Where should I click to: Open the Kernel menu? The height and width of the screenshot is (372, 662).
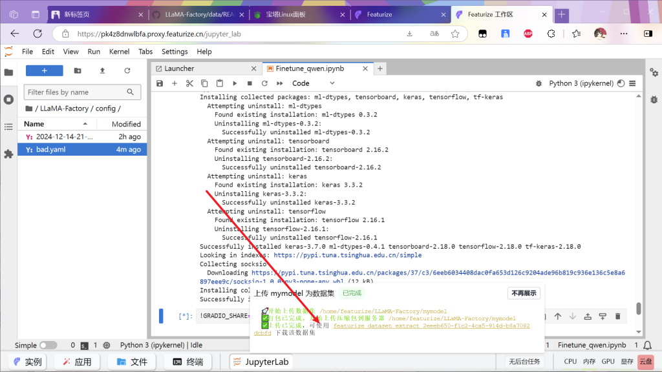(119, 52)
